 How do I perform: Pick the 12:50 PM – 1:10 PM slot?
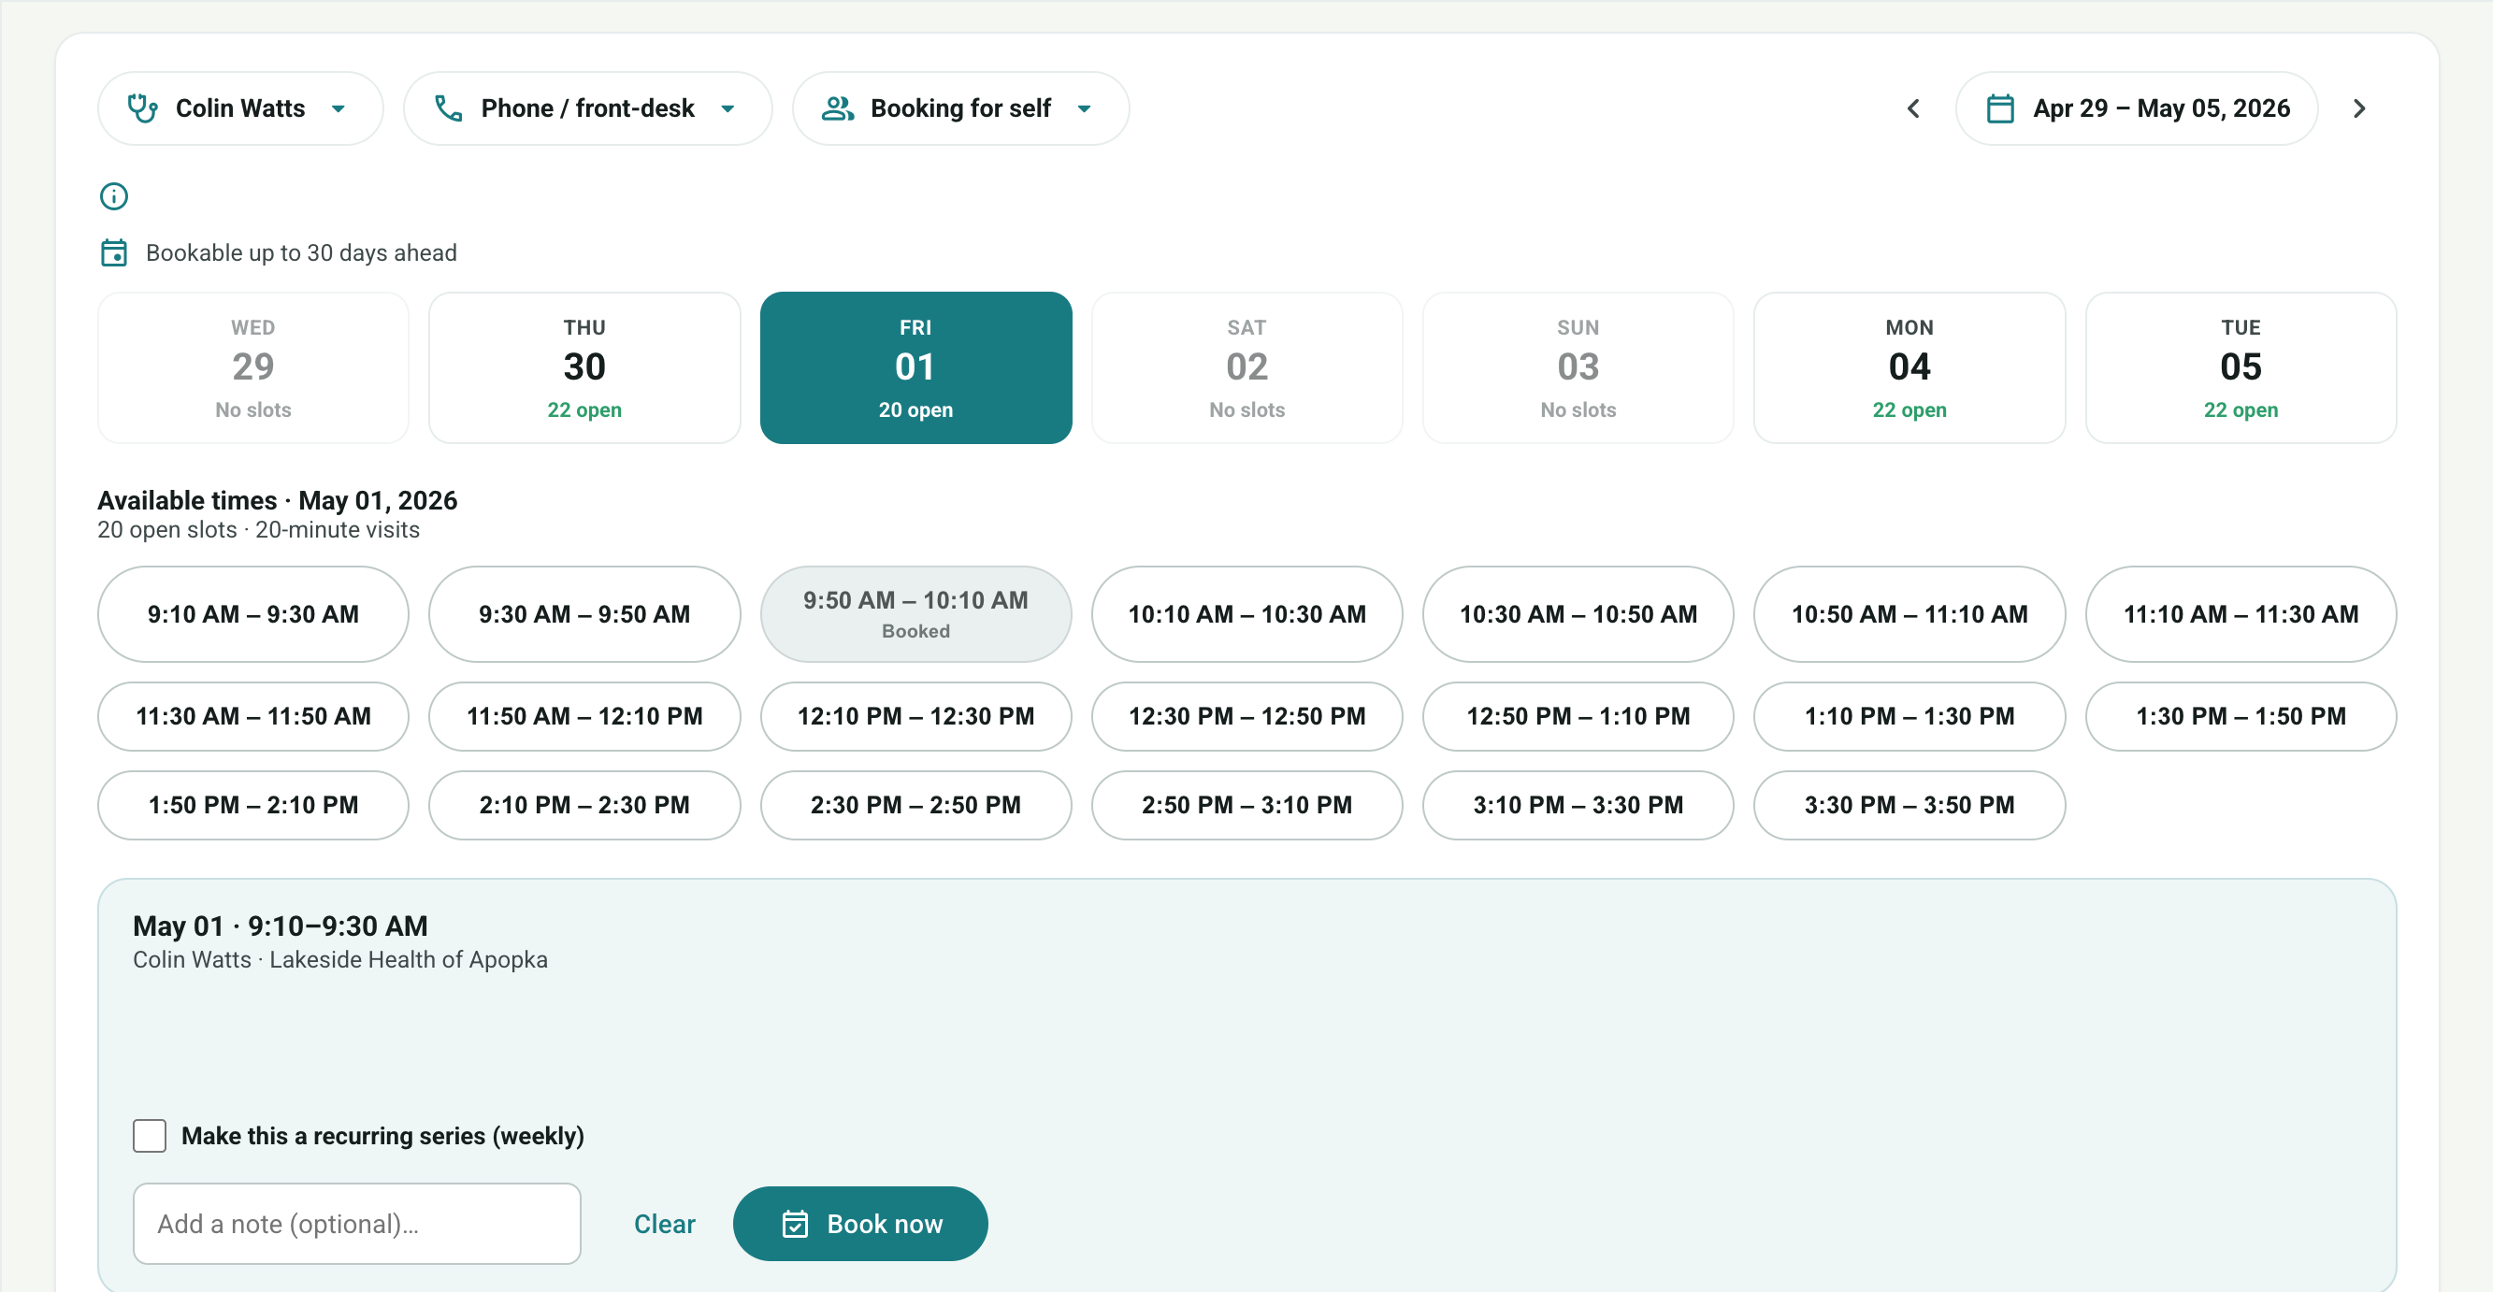(1578, 716)
